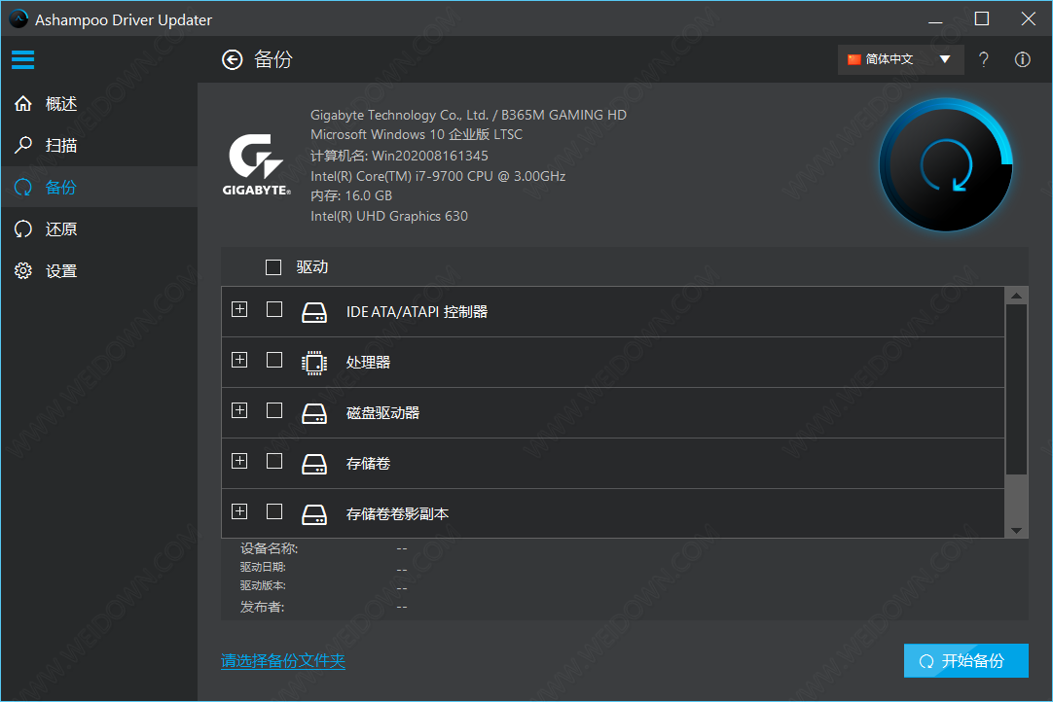This screenshot has height=702, width=1053.
Task: Click the 请选择备份文件夹 link
Action: pos(283,661)
